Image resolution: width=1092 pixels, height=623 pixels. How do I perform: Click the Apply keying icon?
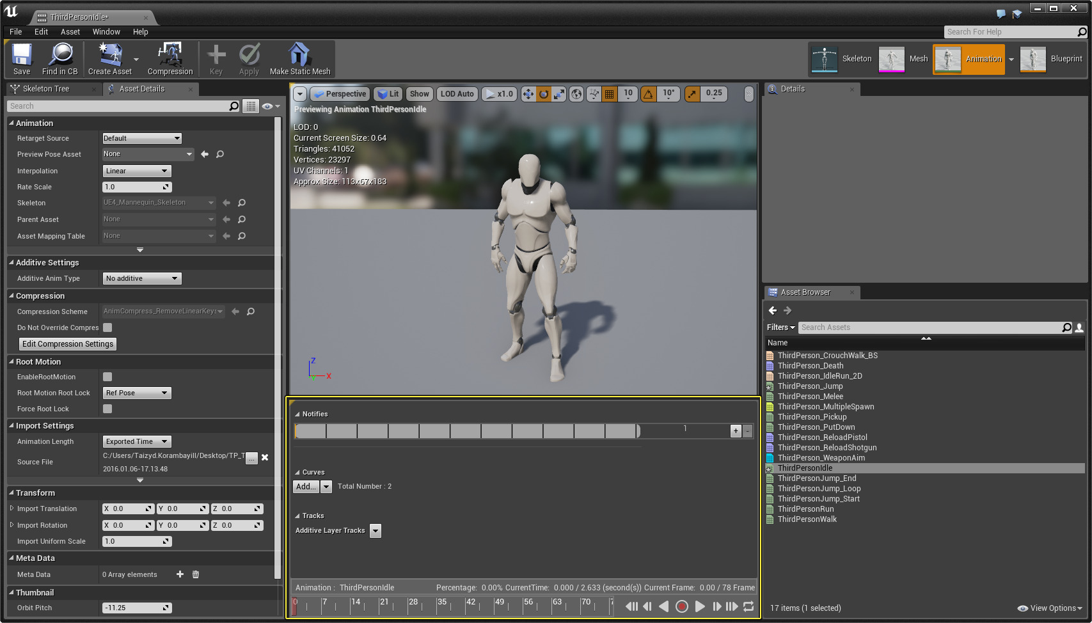click(249, 58)
